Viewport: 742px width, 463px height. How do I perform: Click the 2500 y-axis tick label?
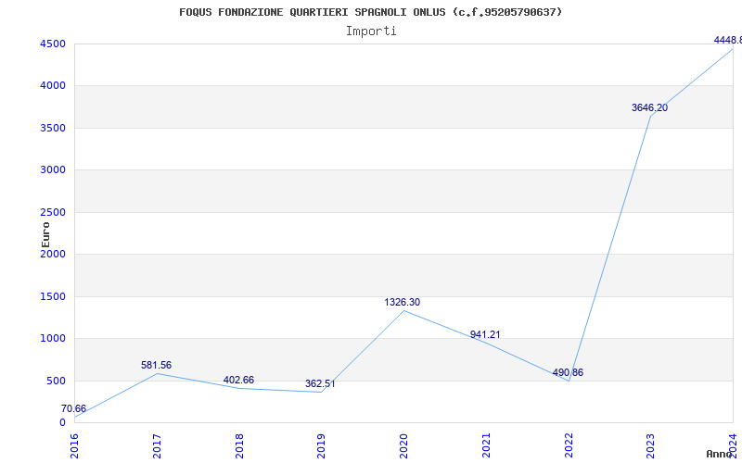[x=53, y=212]
